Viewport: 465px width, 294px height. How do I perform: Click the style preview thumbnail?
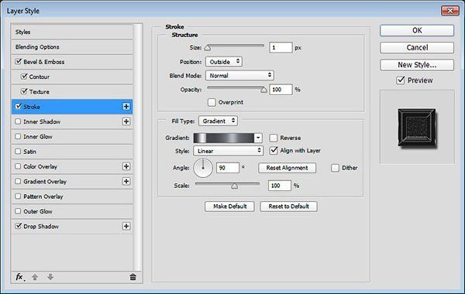[417, 128]
